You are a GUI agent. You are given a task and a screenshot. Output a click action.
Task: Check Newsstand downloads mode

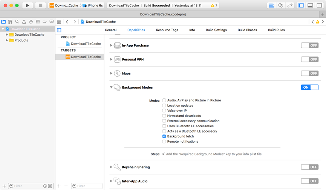pos(164,116)
